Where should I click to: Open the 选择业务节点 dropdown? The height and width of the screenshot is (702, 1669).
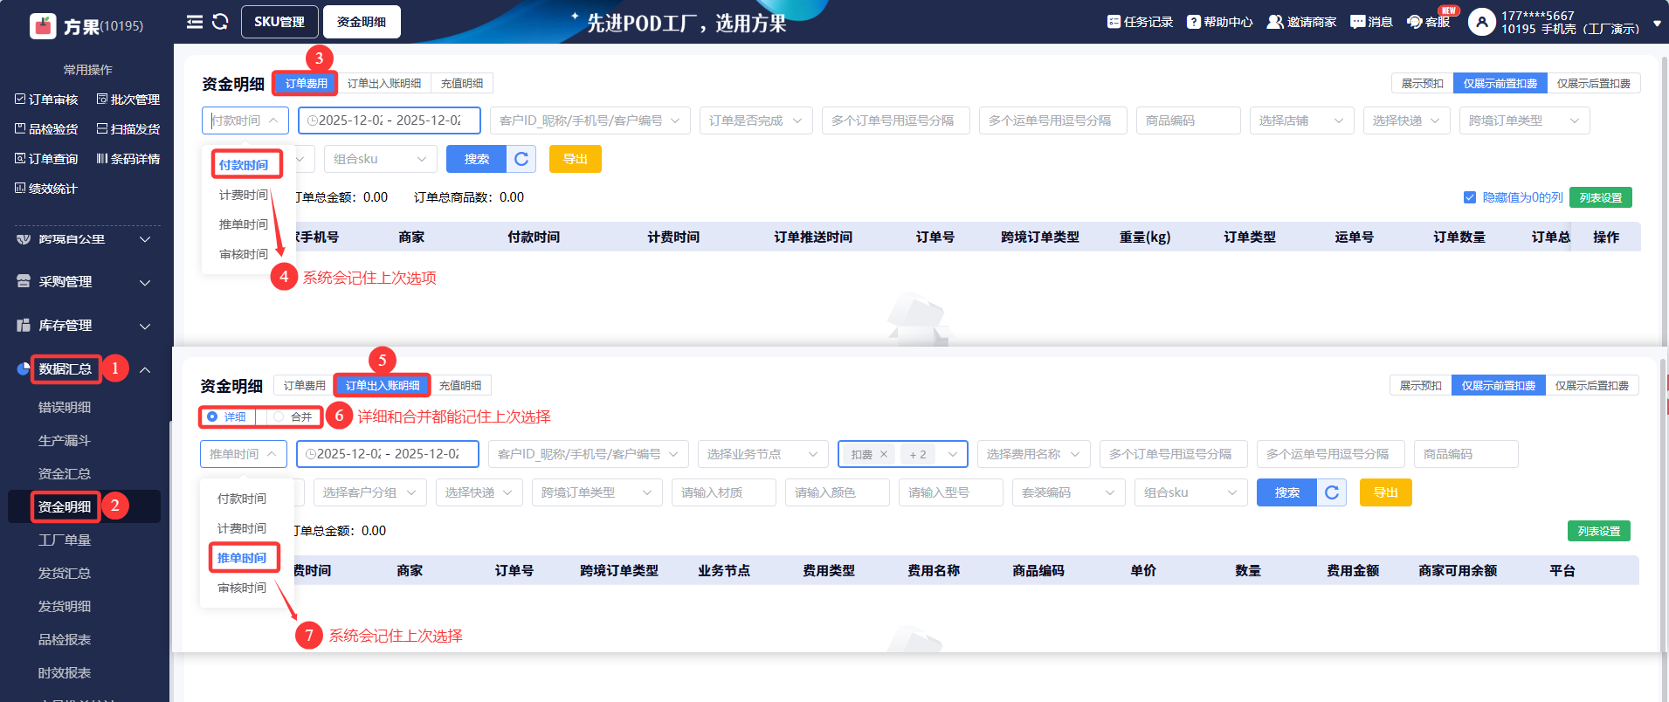click(x=762, y=454)
